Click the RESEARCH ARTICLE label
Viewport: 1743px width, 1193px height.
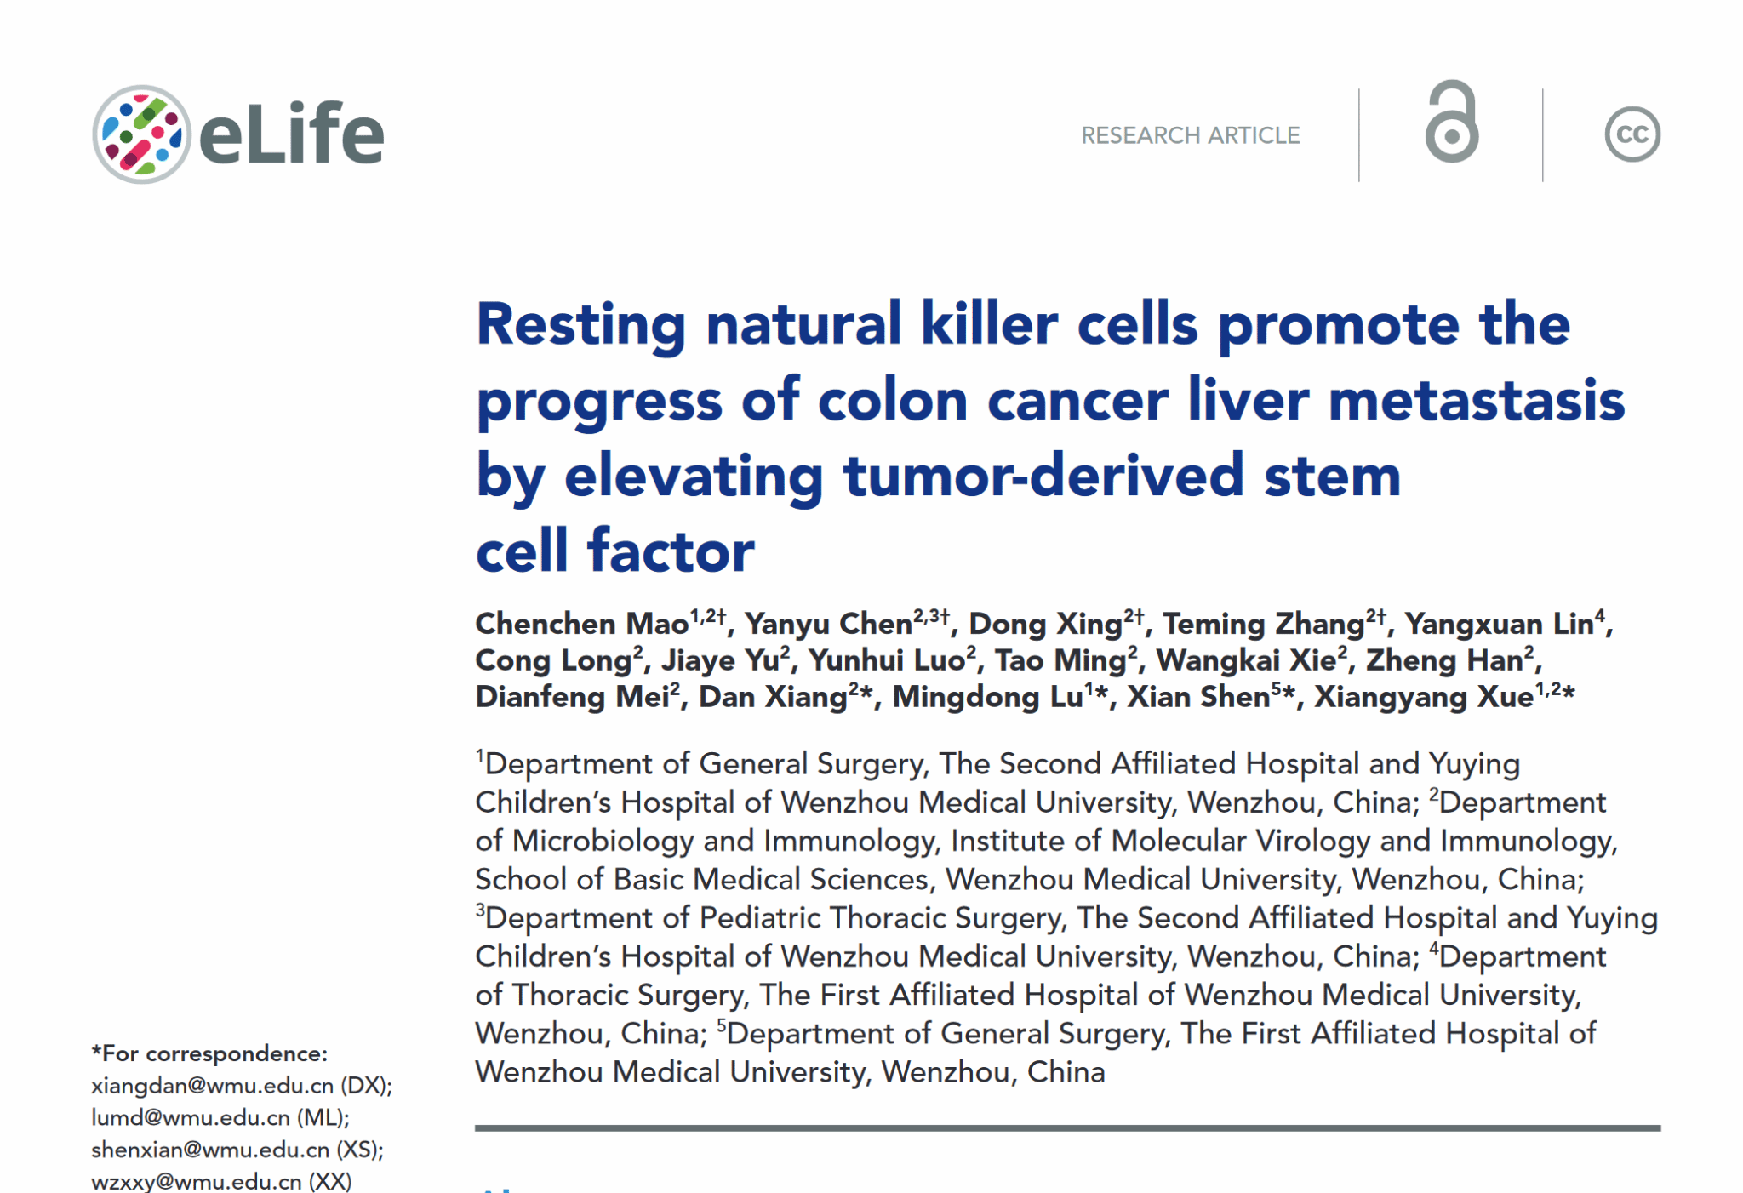point(1190,135)
